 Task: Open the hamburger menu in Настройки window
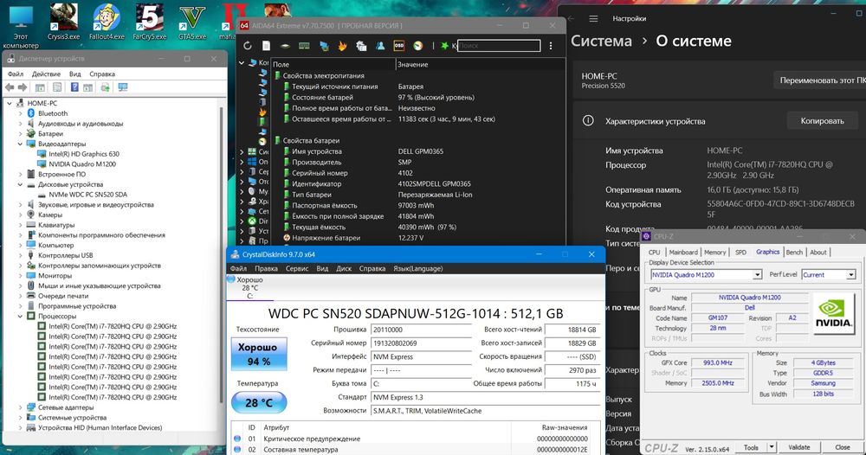[x=593, y=19]
